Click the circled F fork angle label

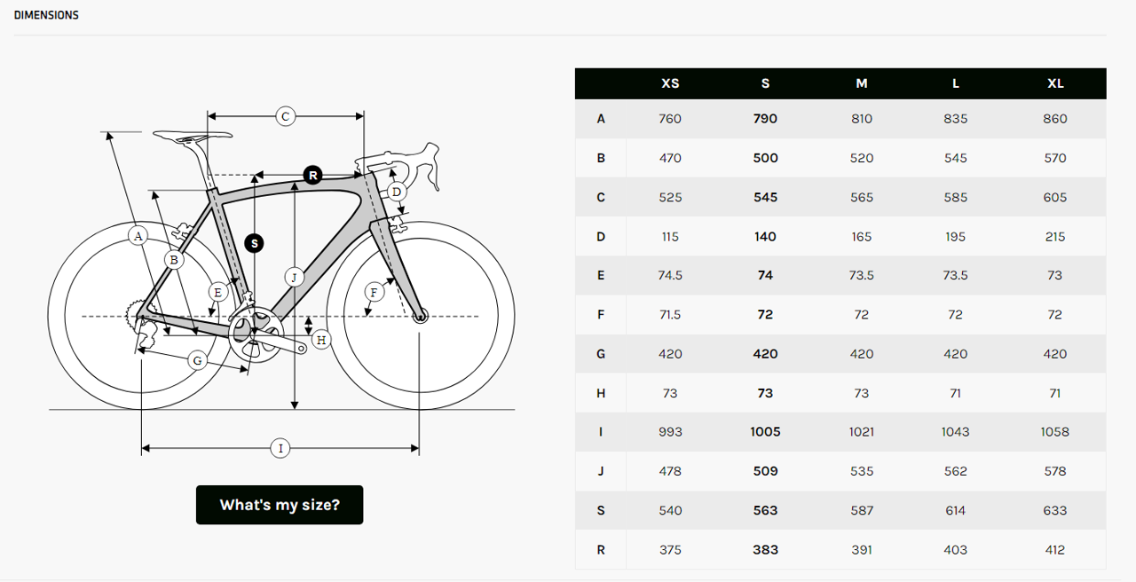coord(375,291)
